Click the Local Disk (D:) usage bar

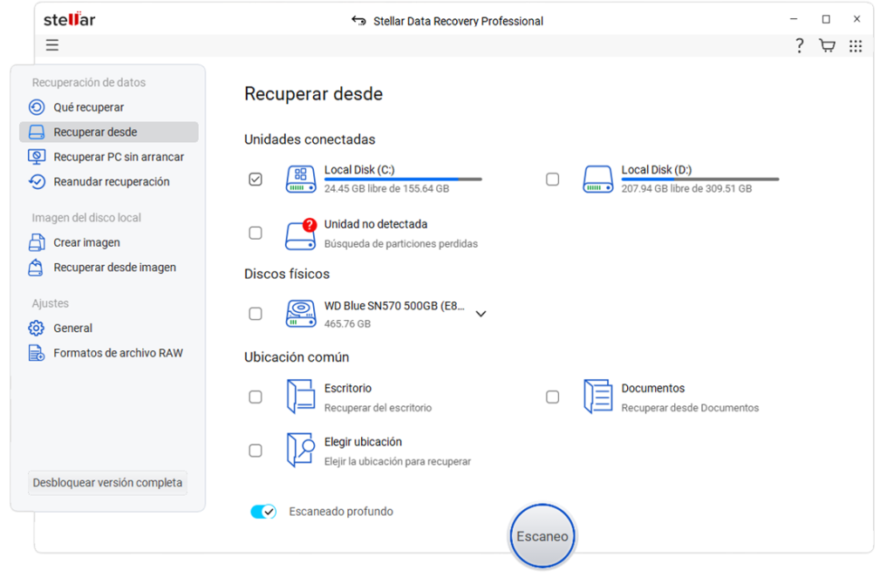(700, 180)
